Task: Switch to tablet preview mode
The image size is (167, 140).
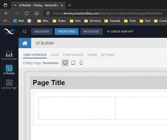Action: [73, 63]
